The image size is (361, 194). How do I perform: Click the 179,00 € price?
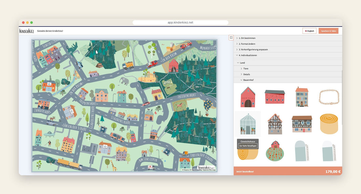(333, 171)
